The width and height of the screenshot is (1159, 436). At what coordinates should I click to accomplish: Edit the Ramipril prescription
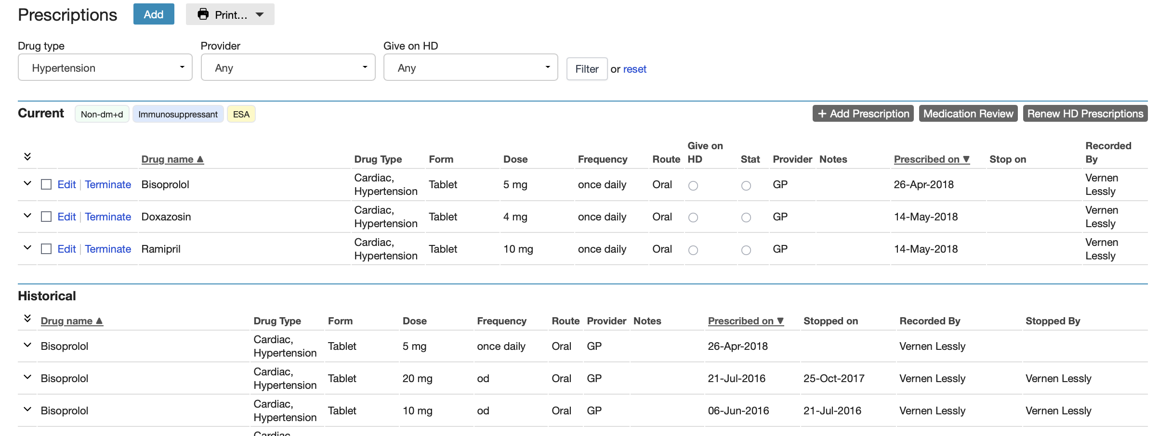(66, 249)
